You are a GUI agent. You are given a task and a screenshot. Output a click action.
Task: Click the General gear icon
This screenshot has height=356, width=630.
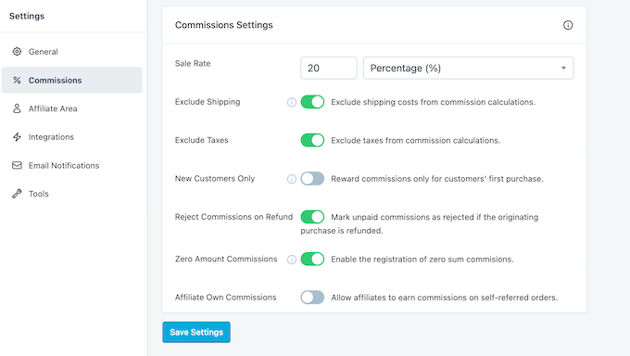click(17, 52)
